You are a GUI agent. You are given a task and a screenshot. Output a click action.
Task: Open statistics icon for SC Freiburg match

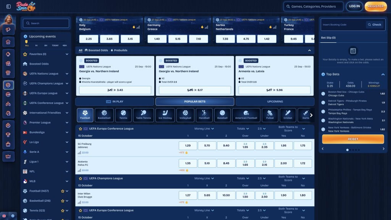click(x=79, y=153)
